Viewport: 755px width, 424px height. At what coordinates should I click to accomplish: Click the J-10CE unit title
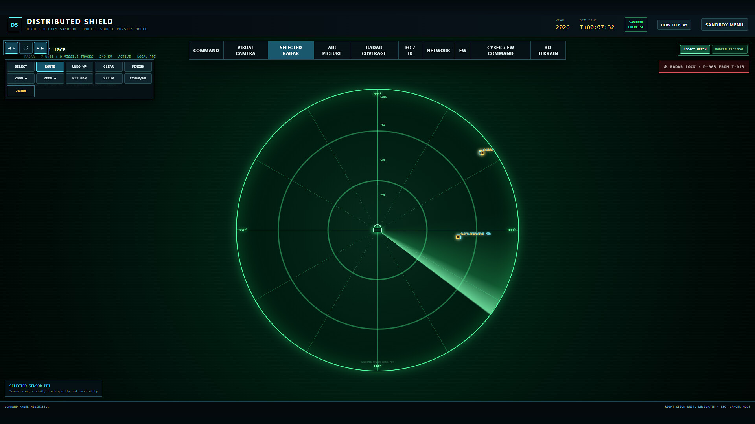[x=57, y=50]
